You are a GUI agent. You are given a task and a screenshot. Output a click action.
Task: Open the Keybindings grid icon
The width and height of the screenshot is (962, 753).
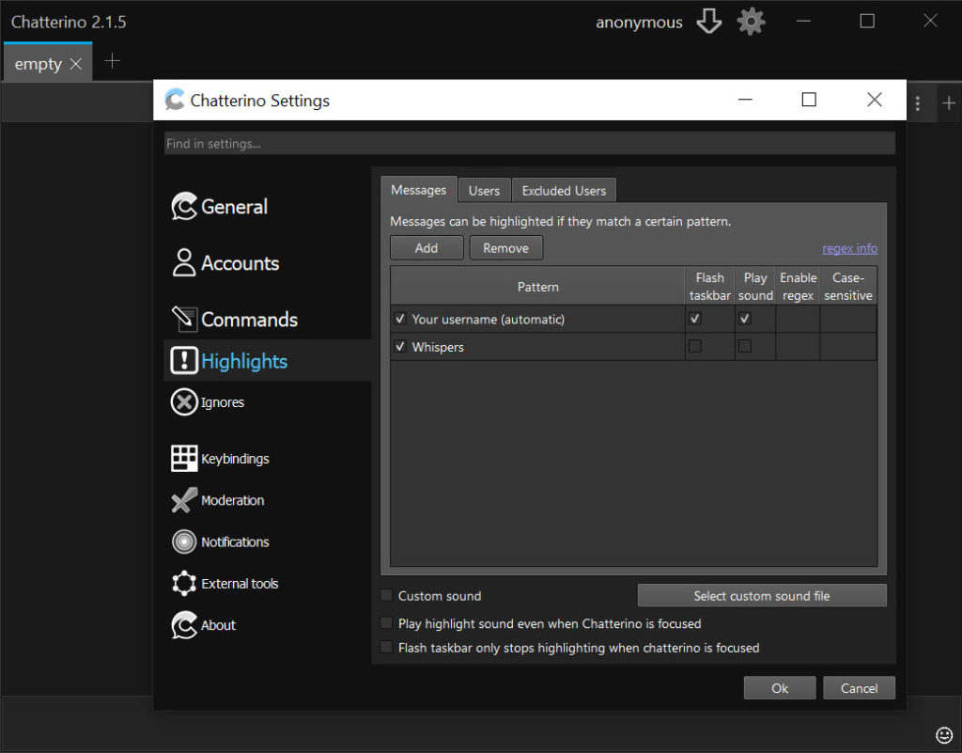[x=184, y=459]
